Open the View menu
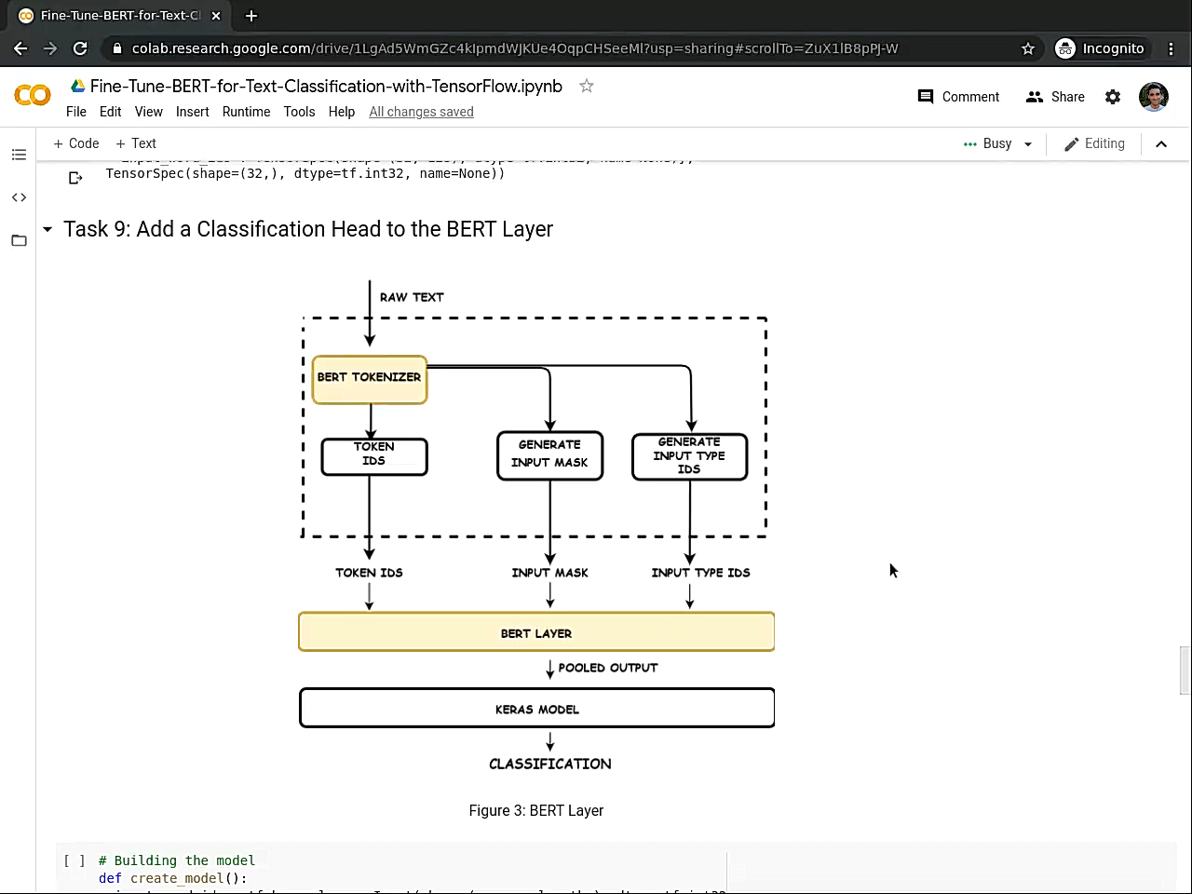Image resolution: width=1192 pixels, height=894 pixels. 149,112
